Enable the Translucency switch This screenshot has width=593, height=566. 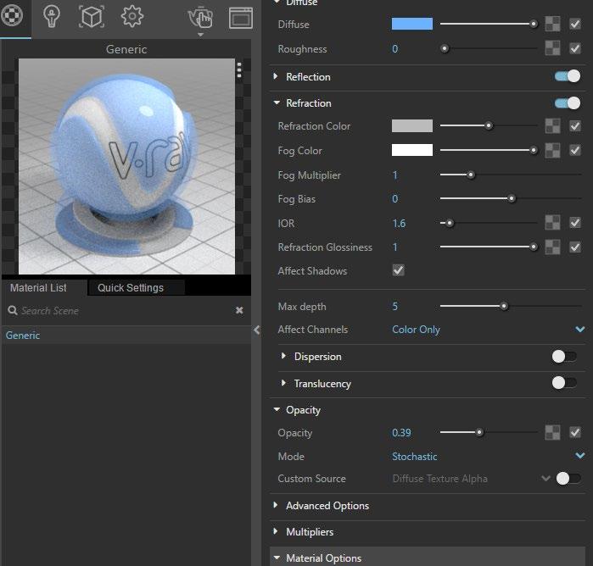point(564,383)
